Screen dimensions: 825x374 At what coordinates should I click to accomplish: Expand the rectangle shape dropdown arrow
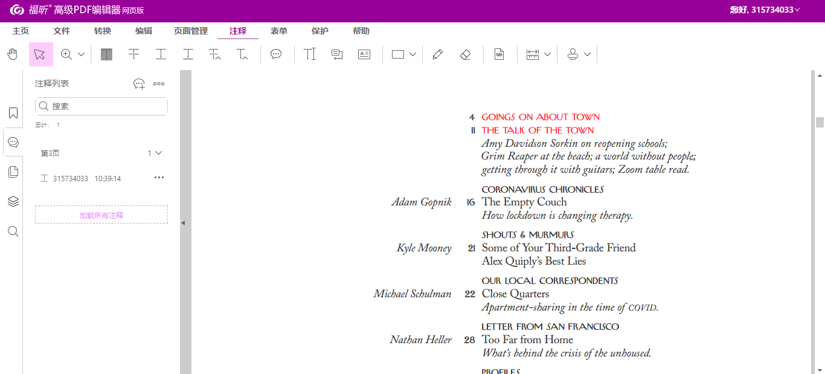[x=413, y=54]
